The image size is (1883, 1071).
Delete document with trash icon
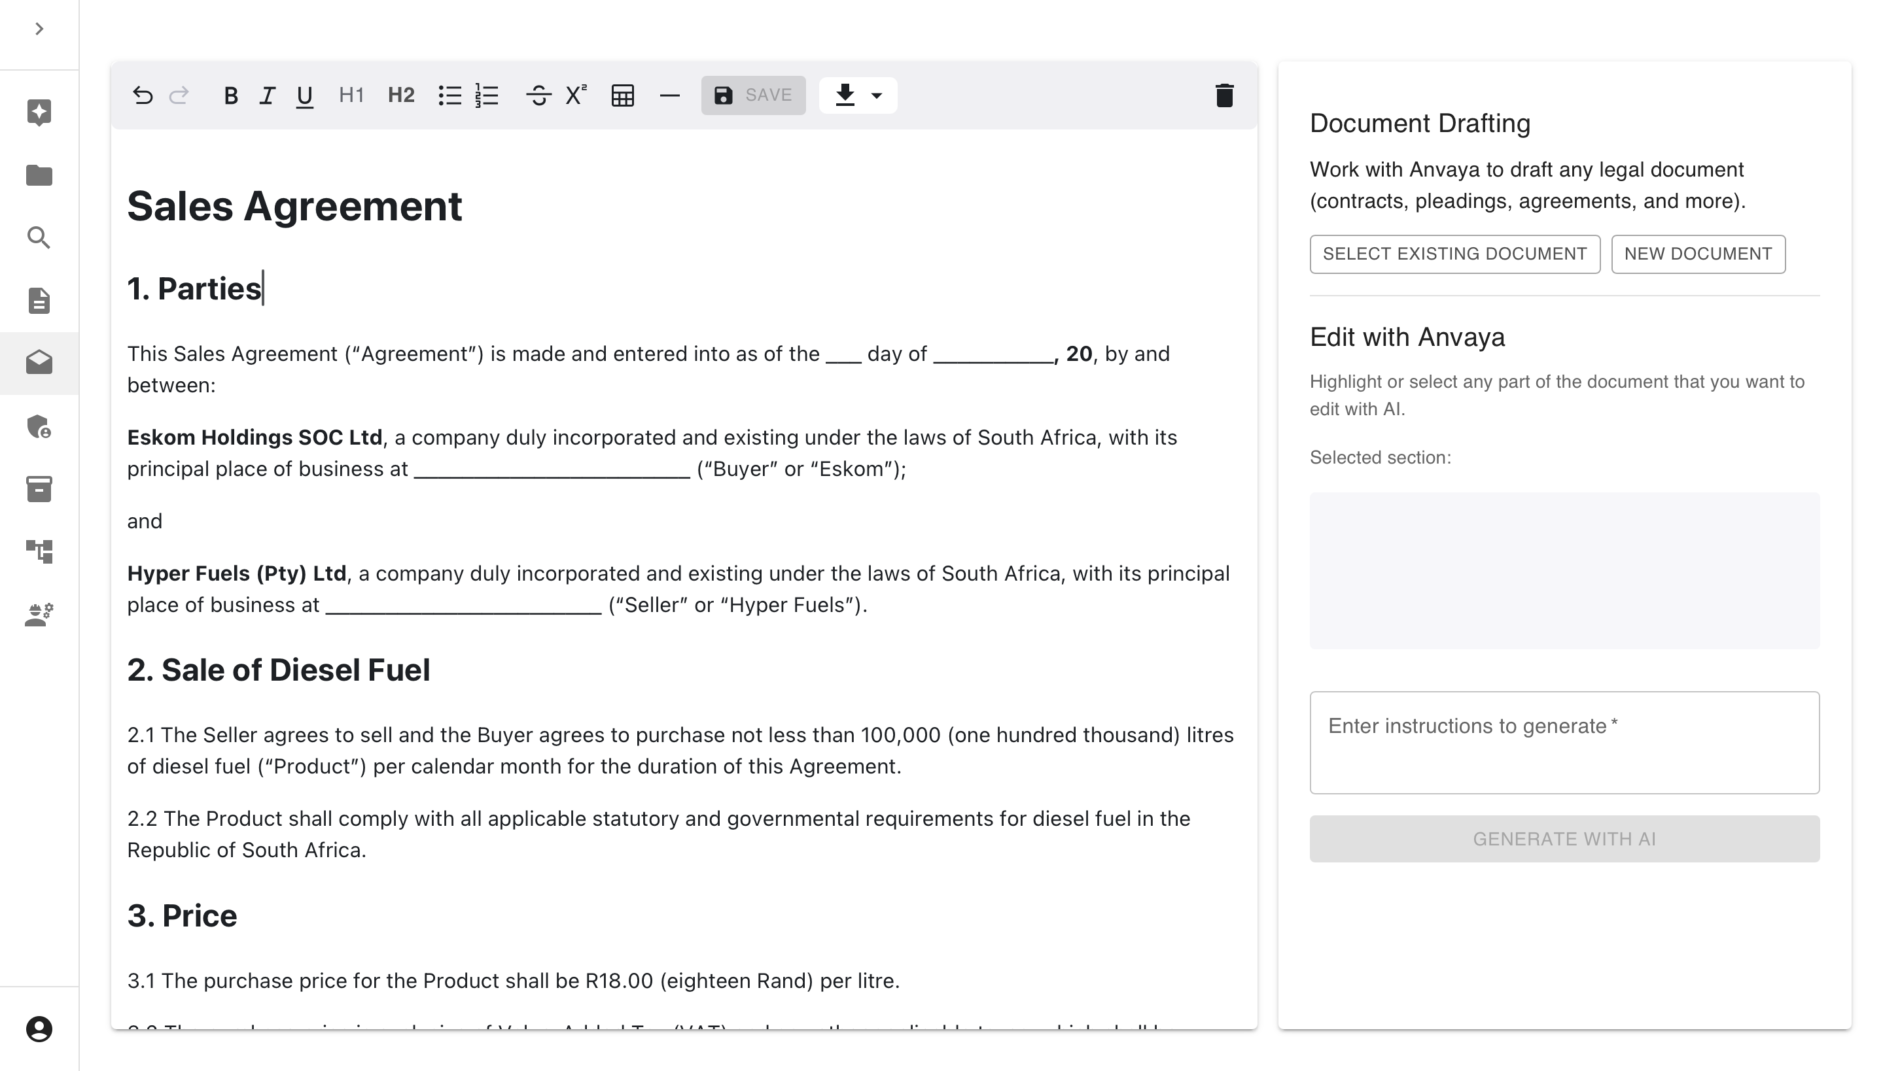tap(1223, 95)
